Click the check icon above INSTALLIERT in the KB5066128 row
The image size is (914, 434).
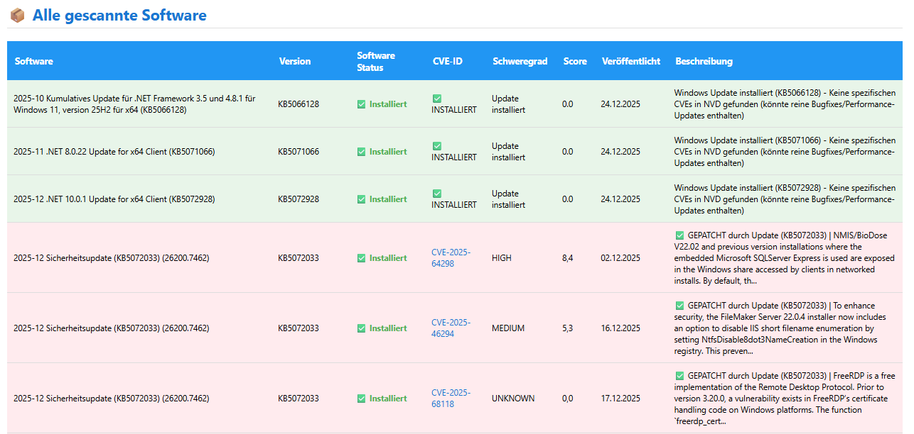click(436, 99)
